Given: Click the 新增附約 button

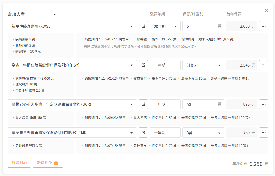Looking at the screenshot, I should click(19, 163).
